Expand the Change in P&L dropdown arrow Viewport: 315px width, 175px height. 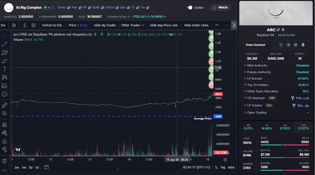click(x=165, y=17)
